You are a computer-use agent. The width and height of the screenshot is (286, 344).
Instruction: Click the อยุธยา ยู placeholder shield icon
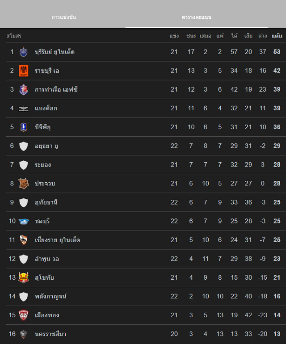tap(24, 146)
